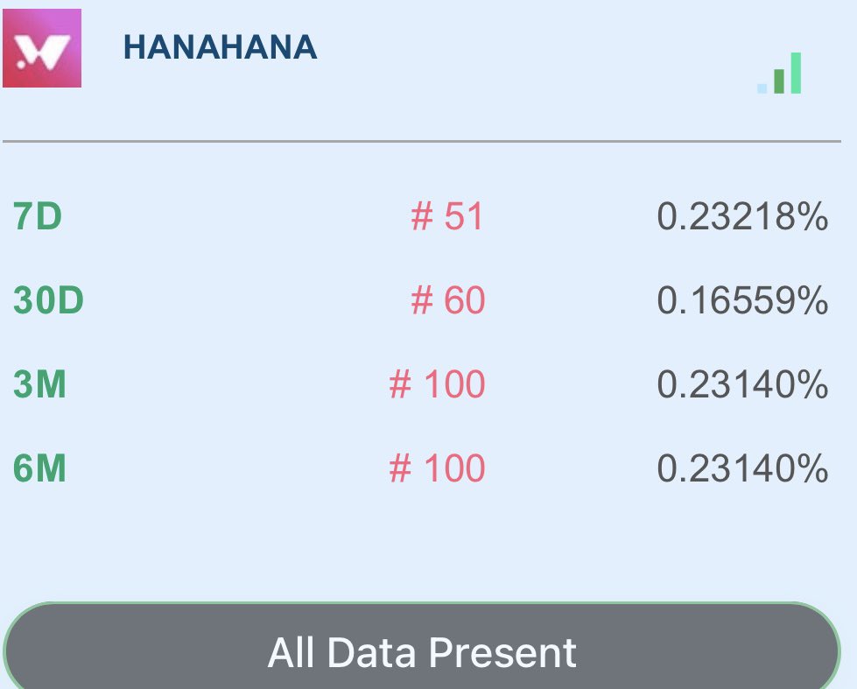Select the HANAHANA title text
The image size is (857, 689).
221,47
